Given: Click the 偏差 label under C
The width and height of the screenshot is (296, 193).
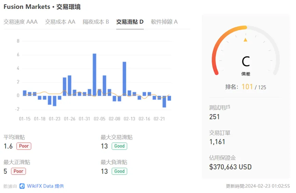Looking at the screenshot, I should click(x=246, y=74).
